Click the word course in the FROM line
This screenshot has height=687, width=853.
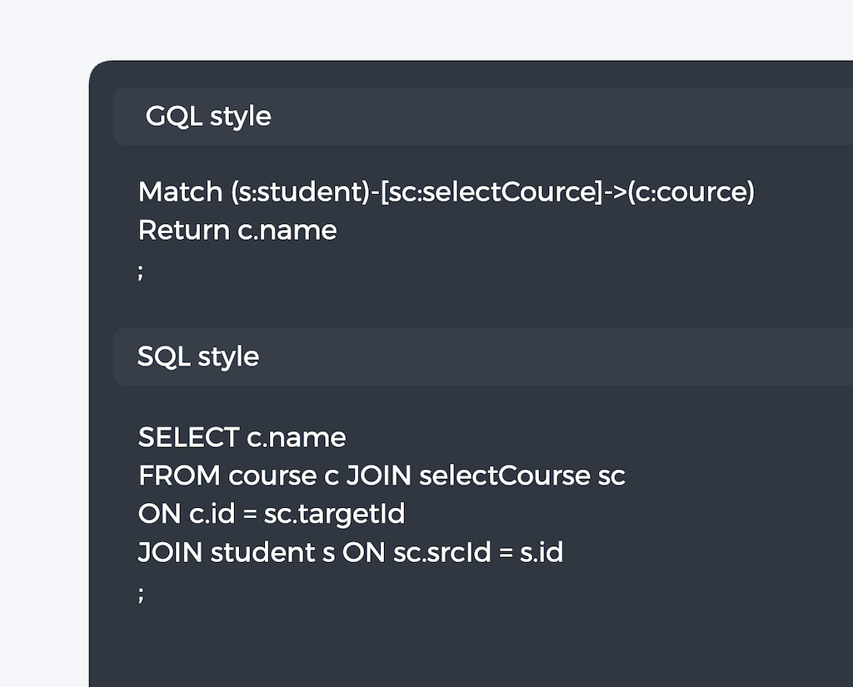point(272,475)
